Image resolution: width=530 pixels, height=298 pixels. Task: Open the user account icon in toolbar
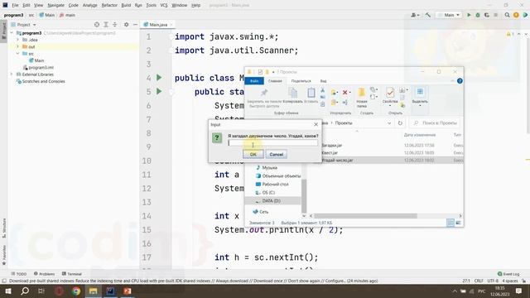415,15
